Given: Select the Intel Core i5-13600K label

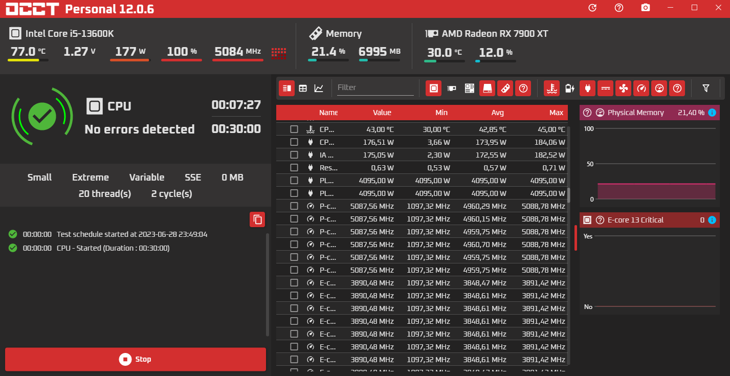Looking at the screenshot, I should point(70,34).
